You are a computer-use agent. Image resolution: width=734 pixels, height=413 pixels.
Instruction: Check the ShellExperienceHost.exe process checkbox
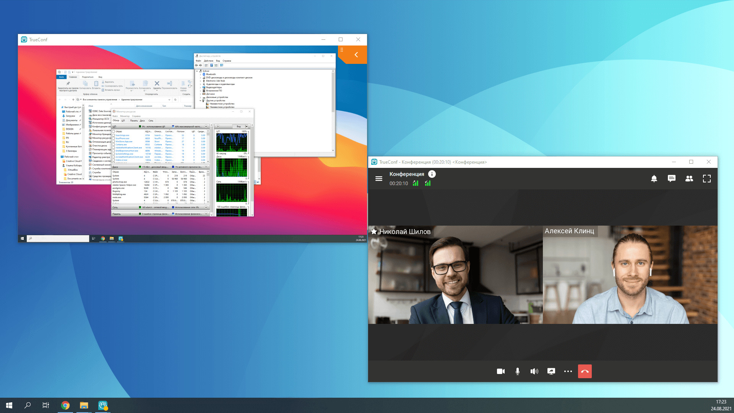tap(114, 151)
